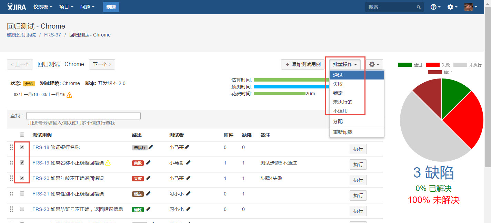This screenshot has width=491, height=223.
Task: Edit tester pencil for FRS-23
Action: point(188,209)
